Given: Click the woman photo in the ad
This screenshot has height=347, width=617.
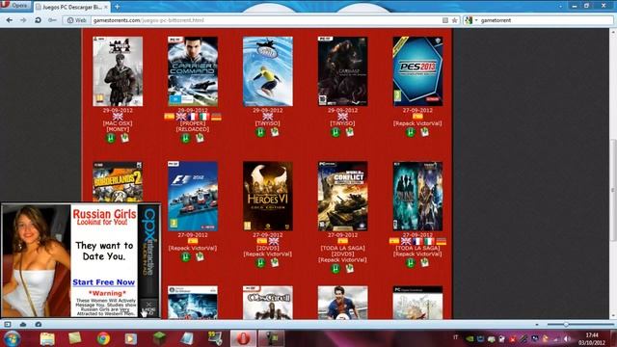Looking at the screenshot, I should point(37,260).
